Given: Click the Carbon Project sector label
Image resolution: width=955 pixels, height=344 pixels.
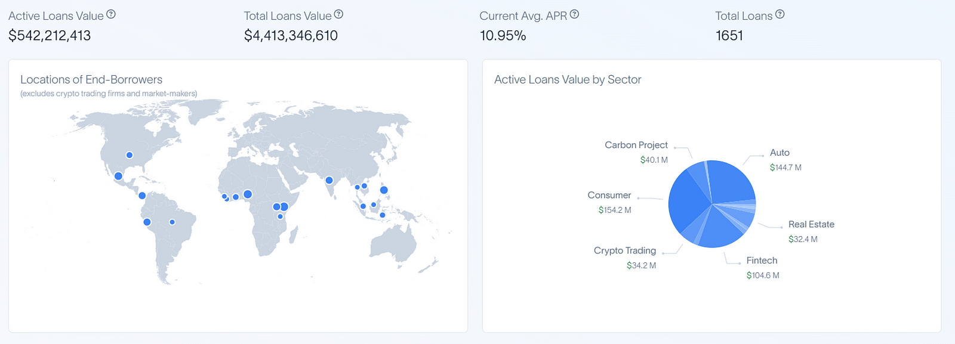Looking at the screenshot, I should [636, 145].
